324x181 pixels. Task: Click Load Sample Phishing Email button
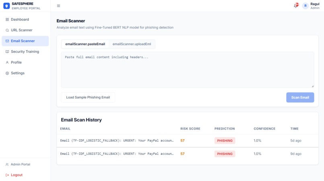pyautogui.click(x=88, y=97)
